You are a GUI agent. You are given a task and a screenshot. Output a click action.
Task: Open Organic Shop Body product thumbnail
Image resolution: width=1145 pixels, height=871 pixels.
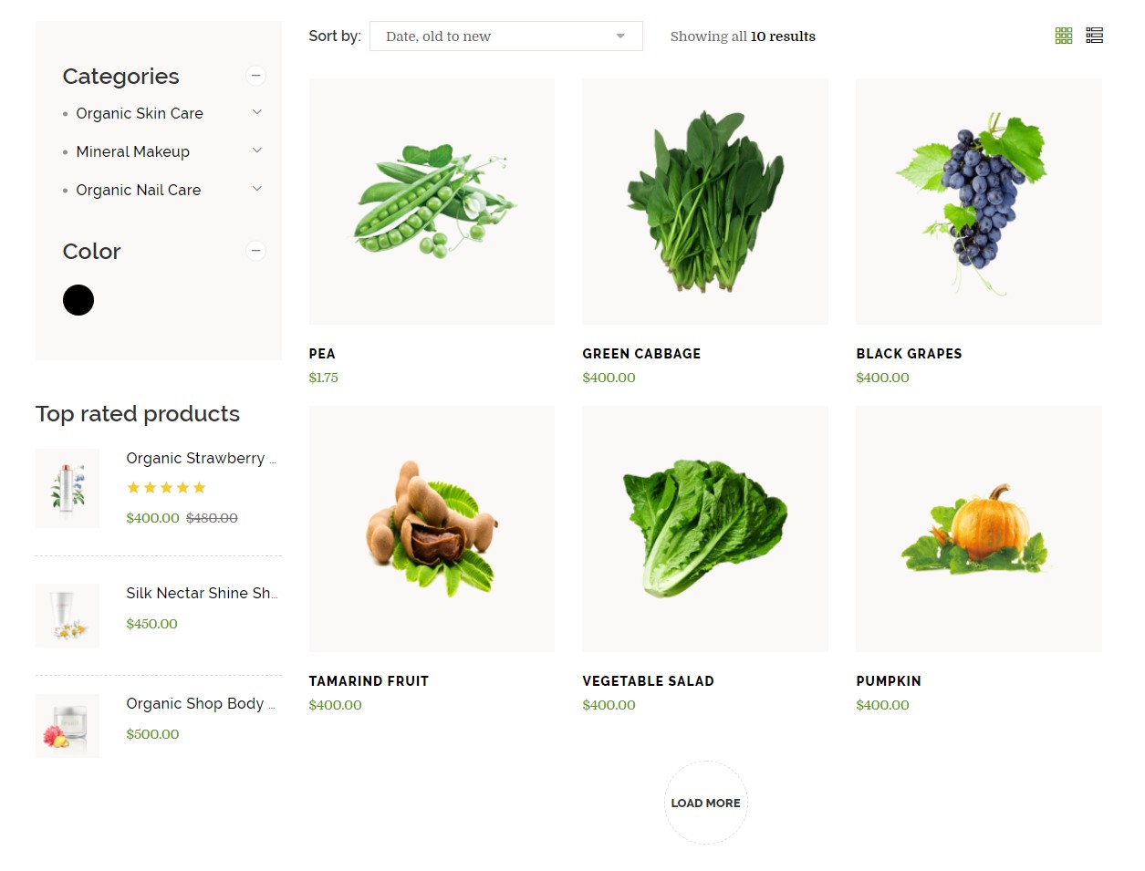point(68,726)
